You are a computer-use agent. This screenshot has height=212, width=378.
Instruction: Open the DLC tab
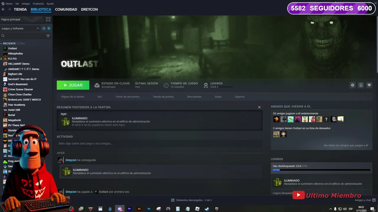pyautogui.click(x=100, y=97)
